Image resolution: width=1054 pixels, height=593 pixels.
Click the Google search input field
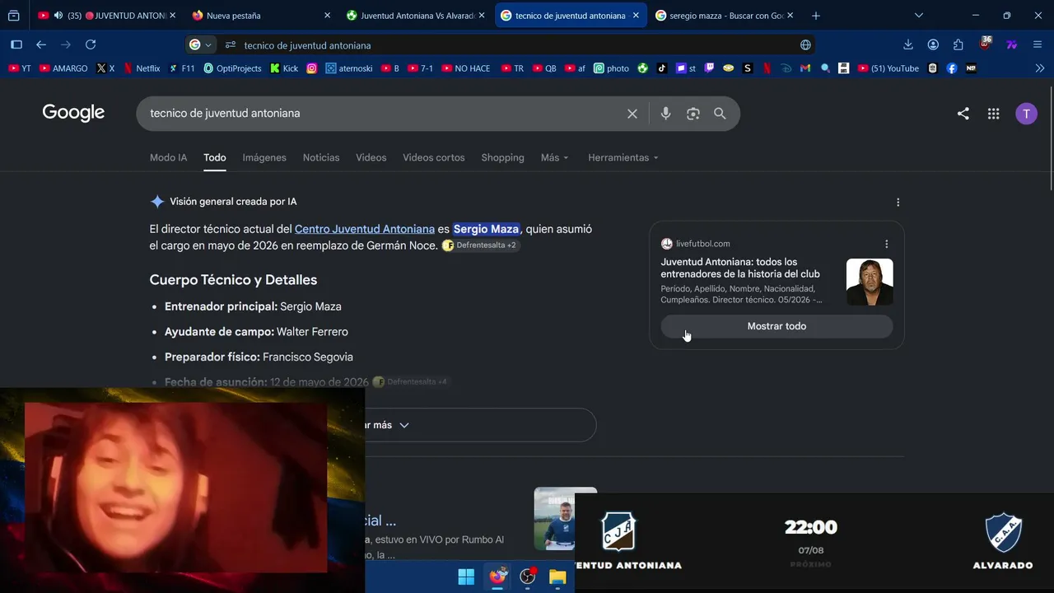coord(383,114)
